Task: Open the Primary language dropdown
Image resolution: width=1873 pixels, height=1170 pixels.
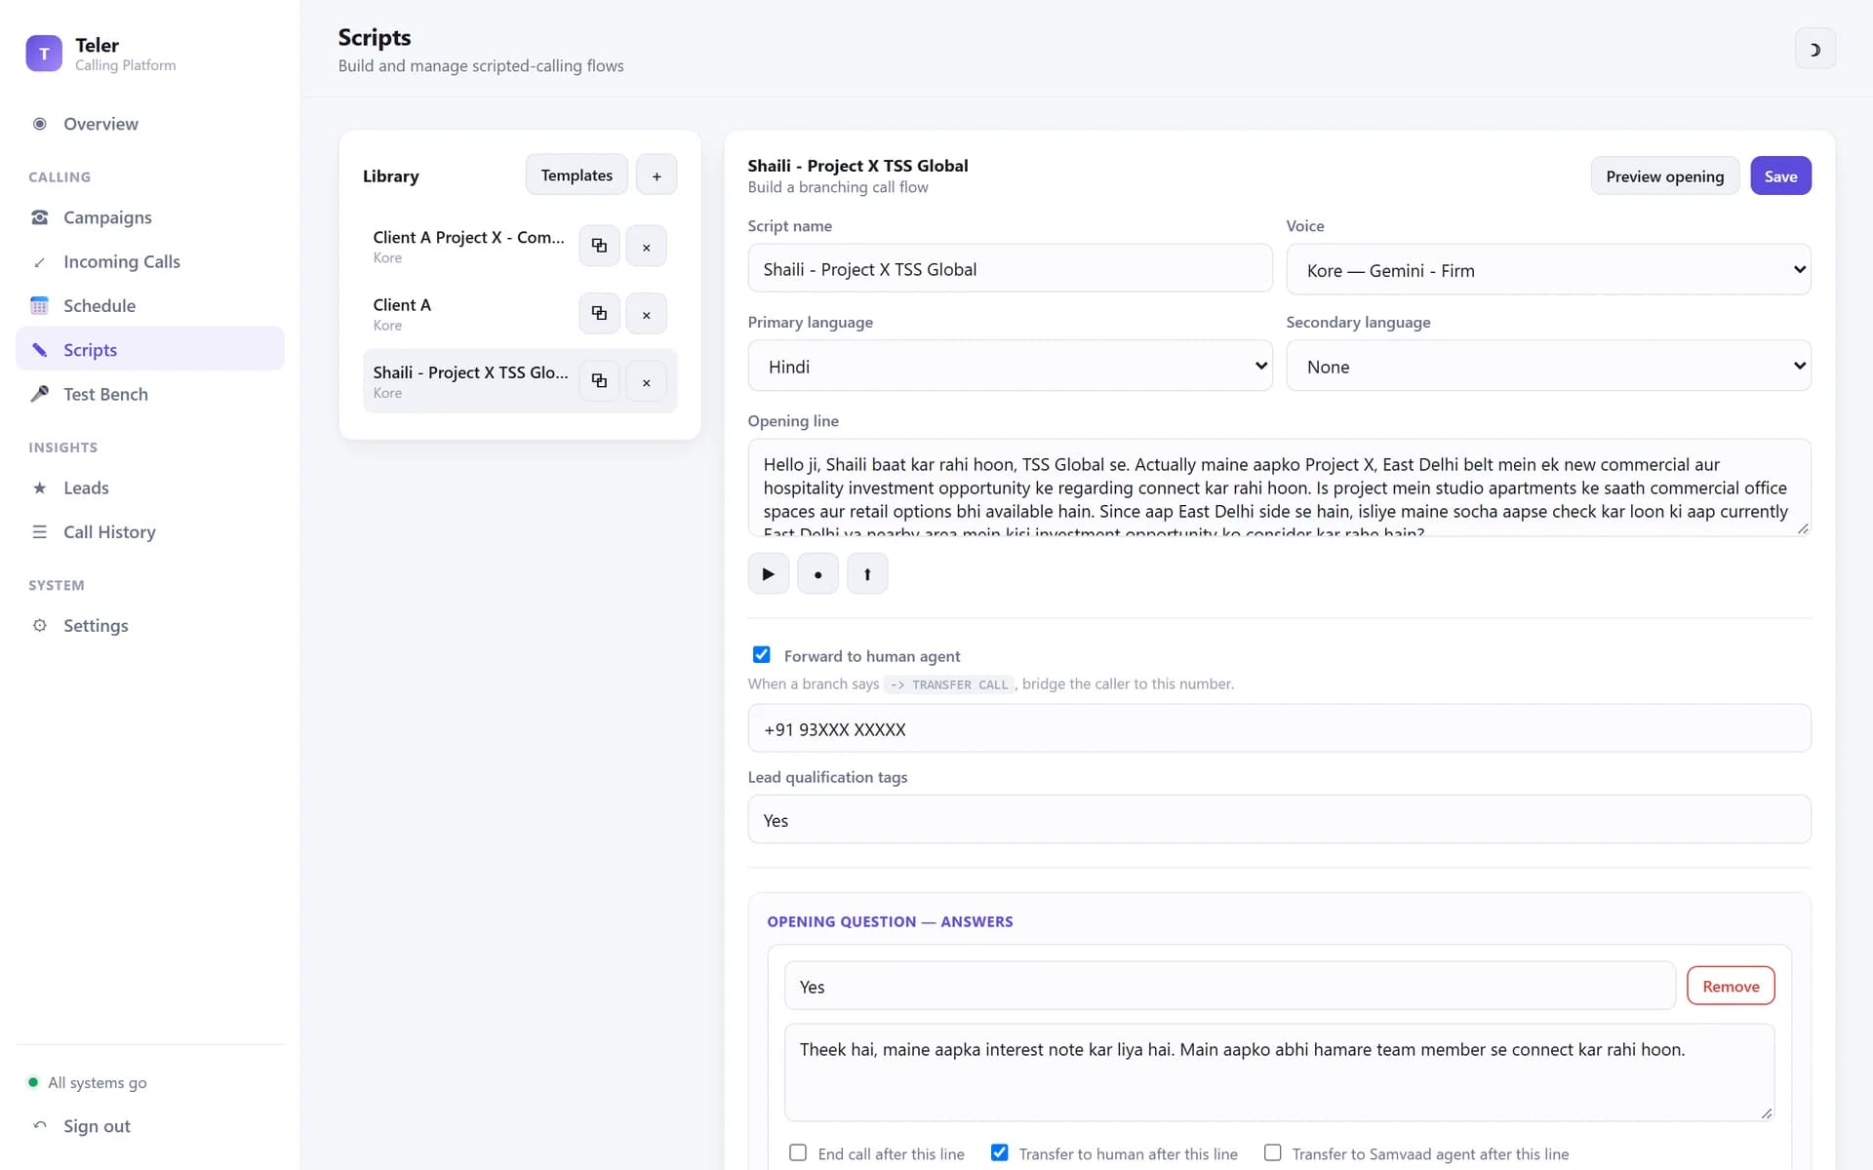Action: pyautogui.click(x=1010, y=367)
